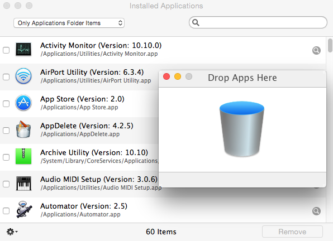This screenshot has width=333, height=241.
Task: Open the gear settings menu
Action: 12,232
